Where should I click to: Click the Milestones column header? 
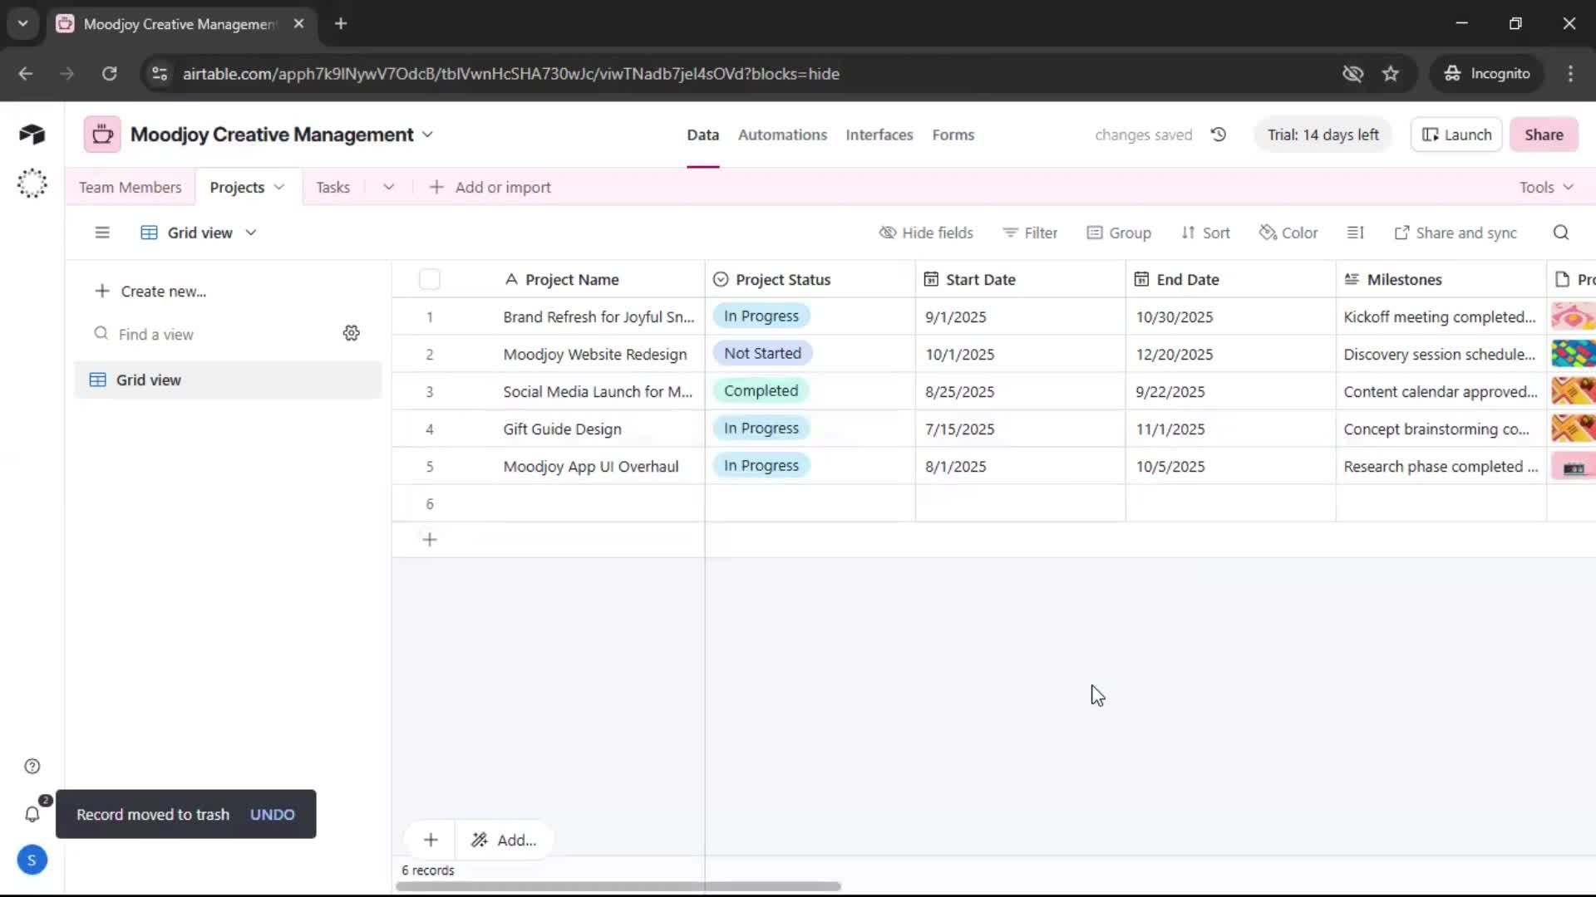(x=1441, y=280)
